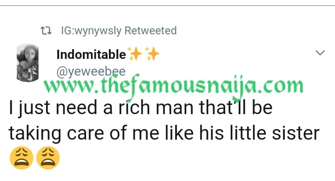Image resolution: width=335 pixels, height=181 pixels.
Task: Open the Indomitable profile avatar photo
Action: (x=27, y=63)
